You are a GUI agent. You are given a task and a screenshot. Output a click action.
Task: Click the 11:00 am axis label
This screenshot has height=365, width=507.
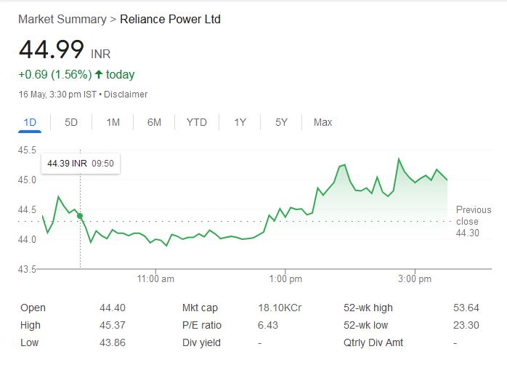click(x=155, y=279)
